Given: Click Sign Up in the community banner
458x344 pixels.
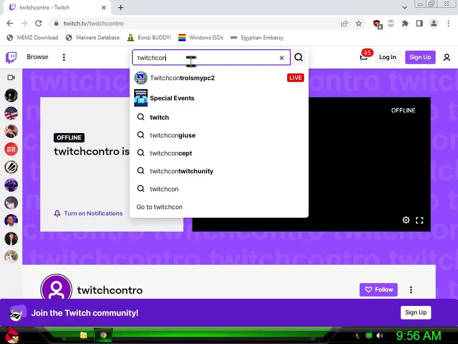Looking at the screenshot, I should tap(416, 312).
